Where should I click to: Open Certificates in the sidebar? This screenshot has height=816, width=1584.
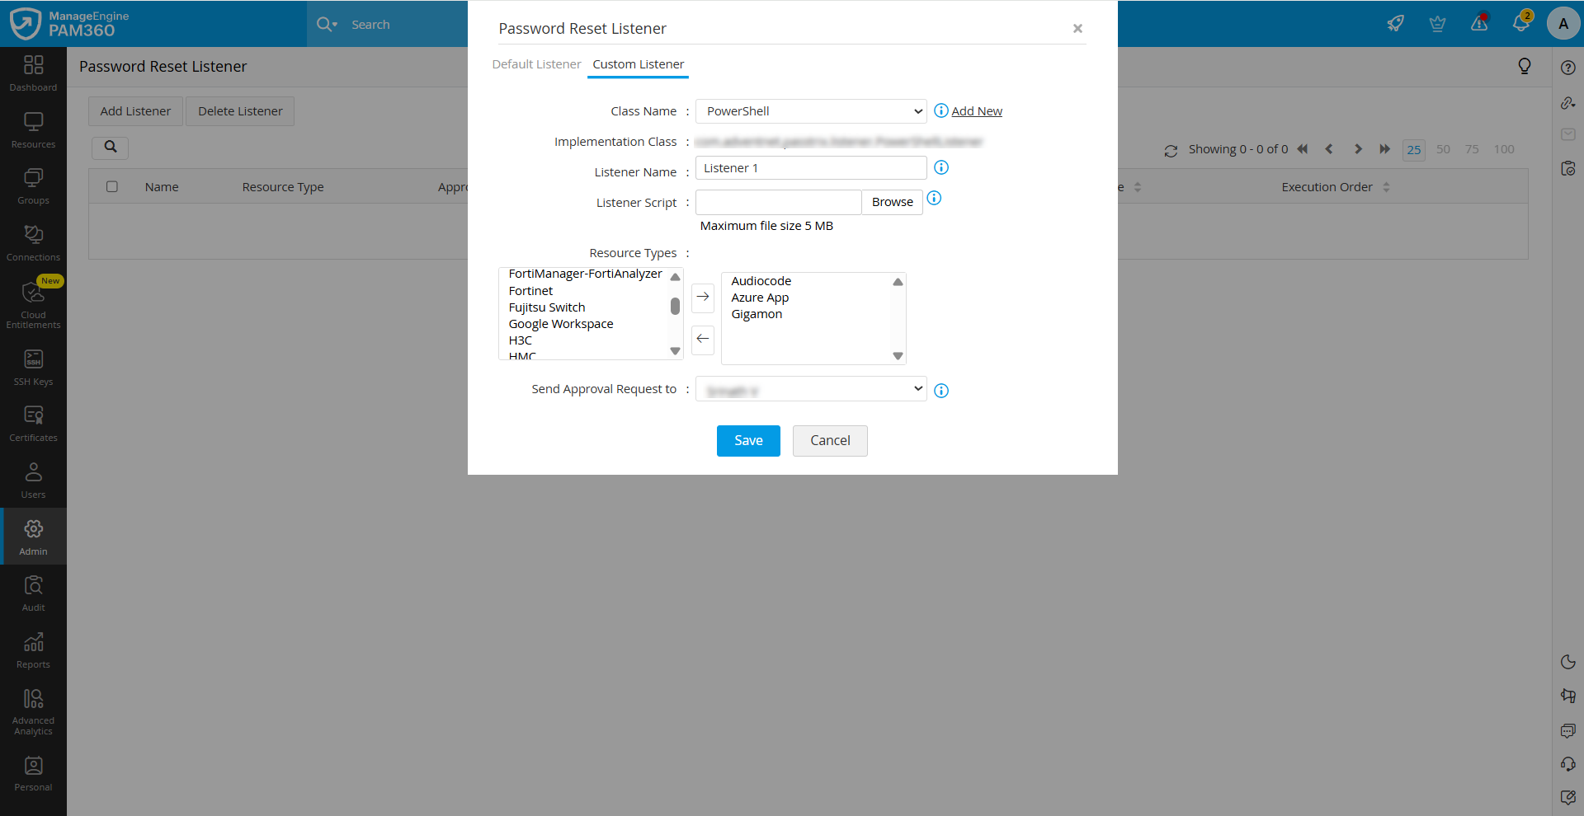[33, 424]
